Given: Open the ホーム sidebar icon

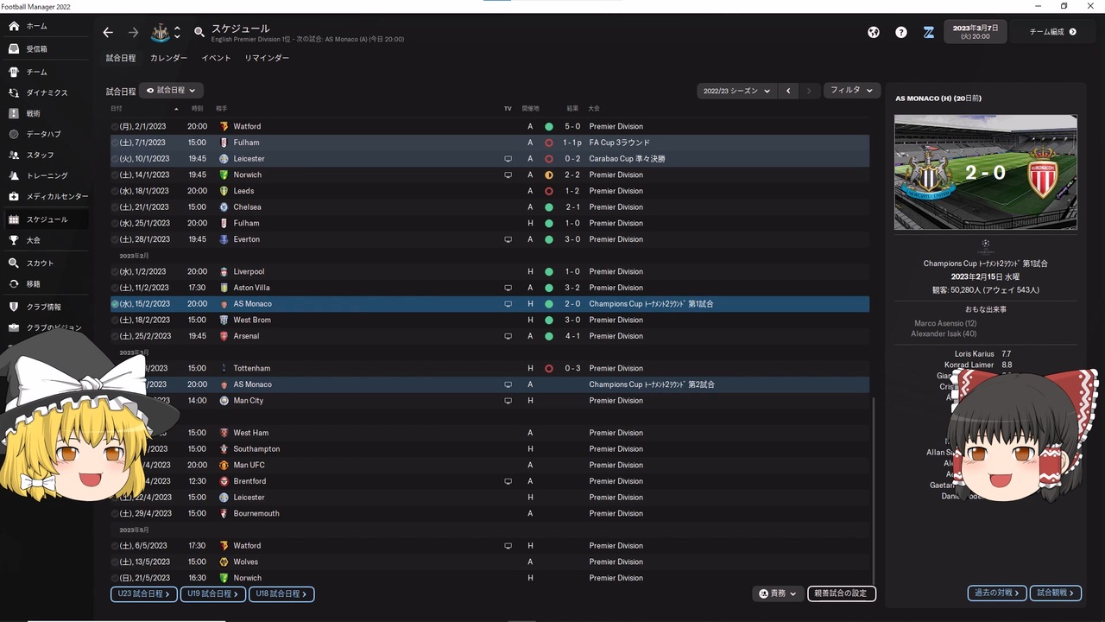Looking at the screenshot, I should 14,26.
